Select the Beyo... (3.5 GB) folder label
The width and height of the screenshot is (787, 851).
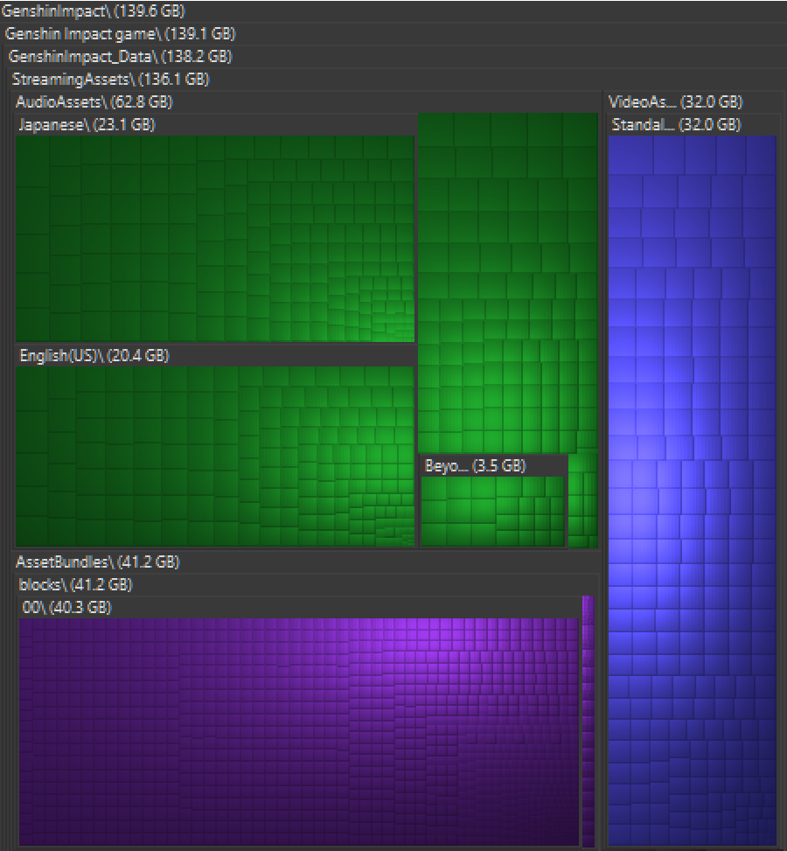476,465
